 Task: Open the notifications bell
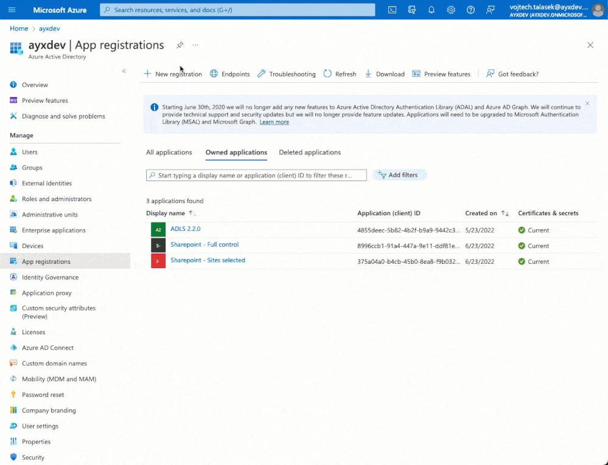coord(431,10)
